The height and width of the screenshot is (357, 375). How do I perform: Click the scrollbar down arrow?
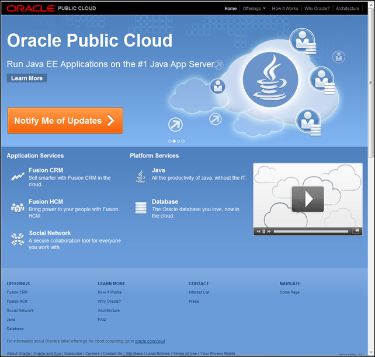(x=371, y=353)
